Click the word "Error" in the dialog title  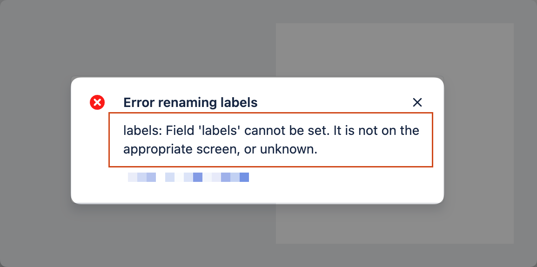(x=139, y=102)
